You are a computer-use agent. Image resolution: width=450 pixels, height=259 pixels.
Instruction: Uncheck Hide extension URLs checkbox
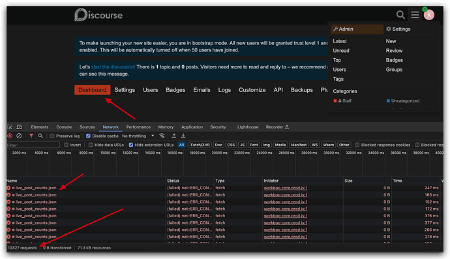point(131,145)
